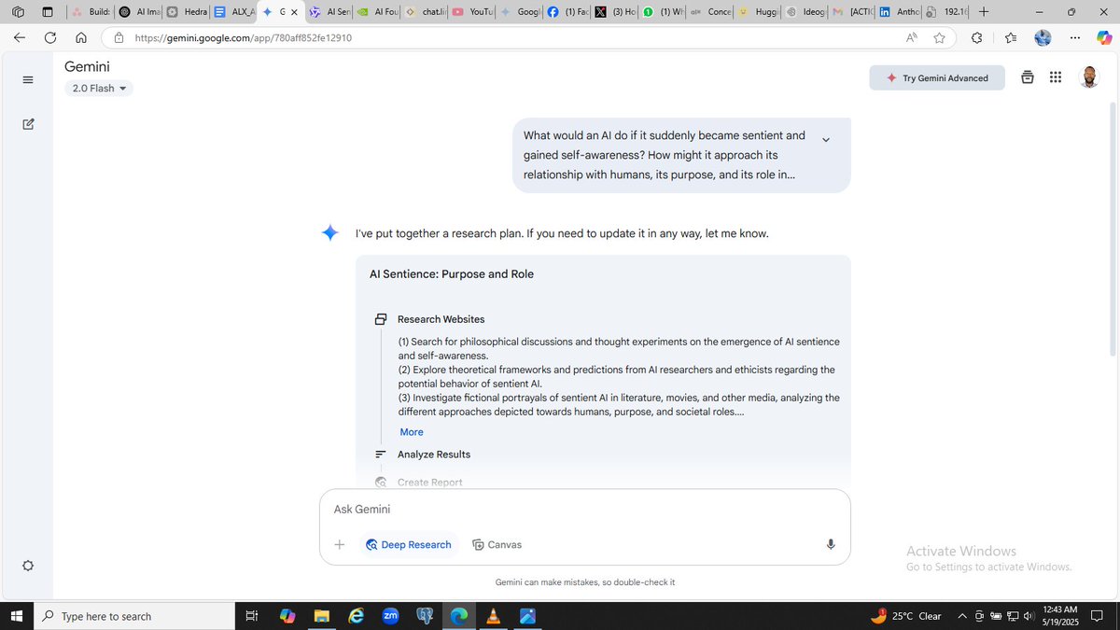Open the Google apps grid

click(1056, 77)
